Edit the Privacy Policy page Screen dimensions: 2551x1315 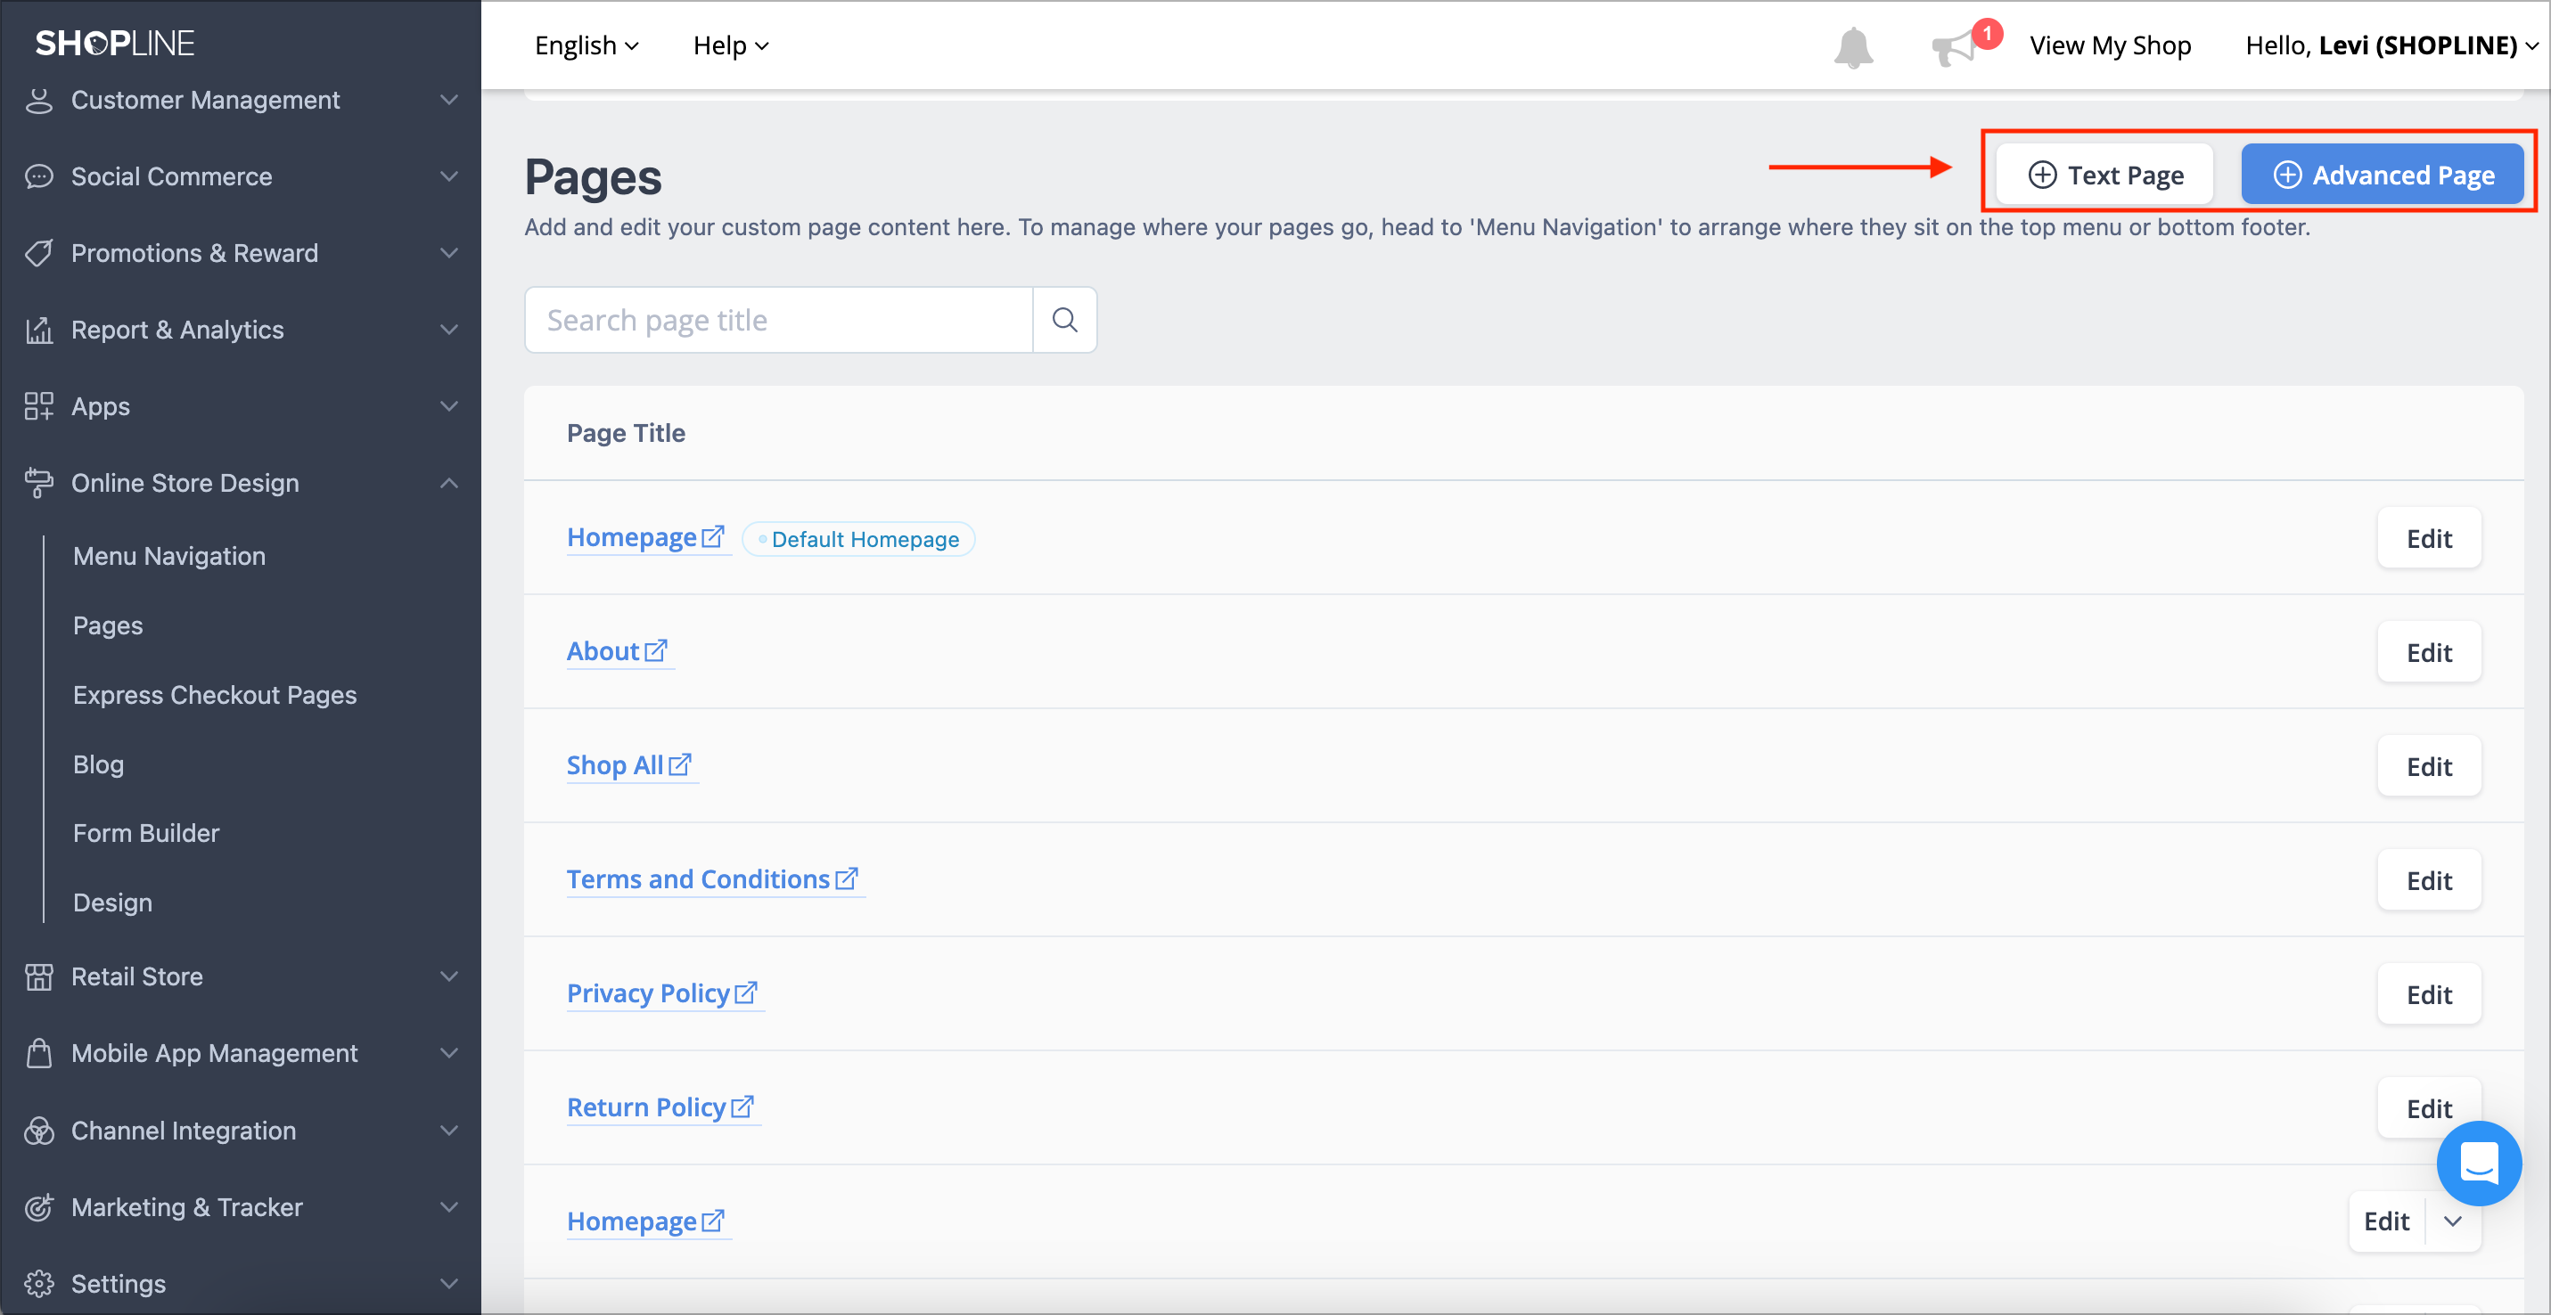2428,993
